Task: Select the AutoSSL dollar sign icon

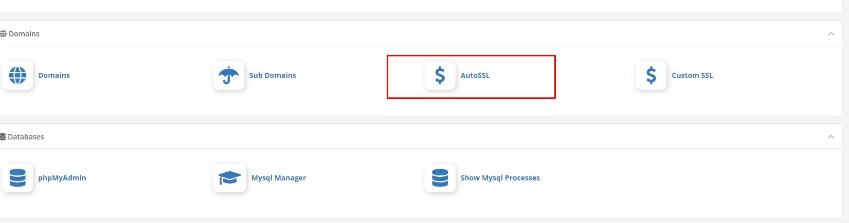Action: pos(440,75)
